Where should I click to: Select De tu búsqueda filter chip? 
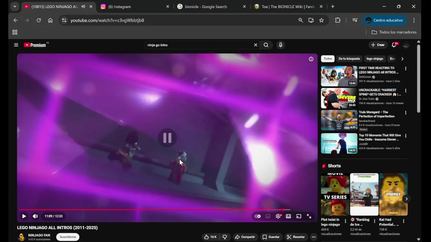point(349,59)
